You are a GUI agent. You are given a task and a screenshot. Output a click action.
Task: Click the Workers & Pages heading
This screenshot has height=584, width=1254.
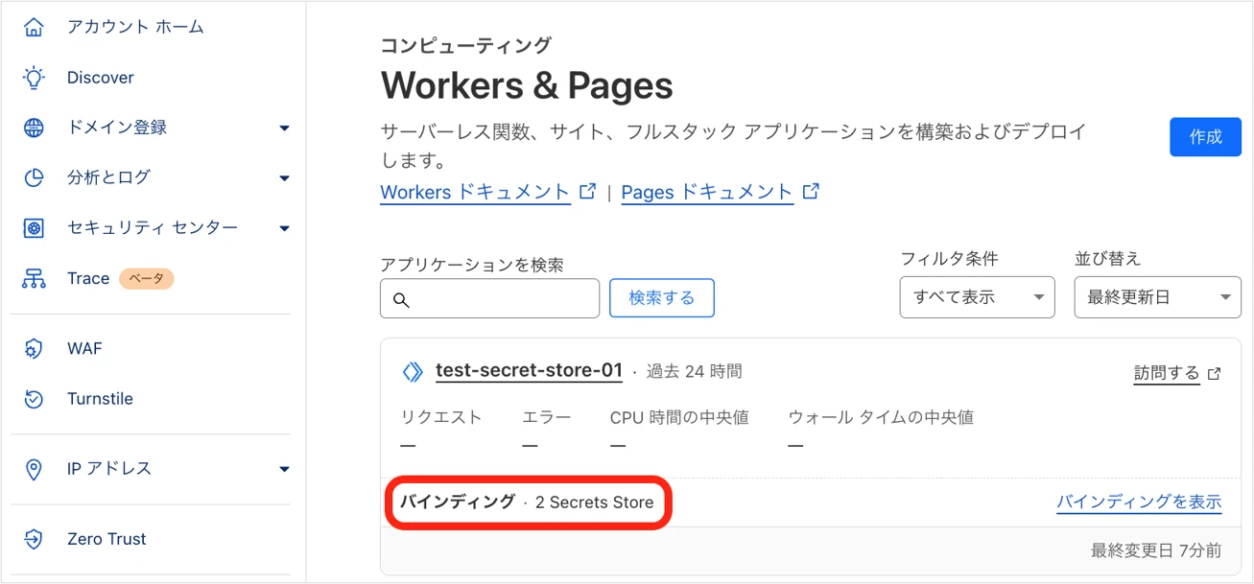[x=527, y=85]
